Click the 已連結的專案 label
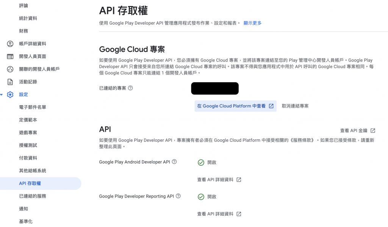Viewport: 388px width, 227px height. coord(113,88)
